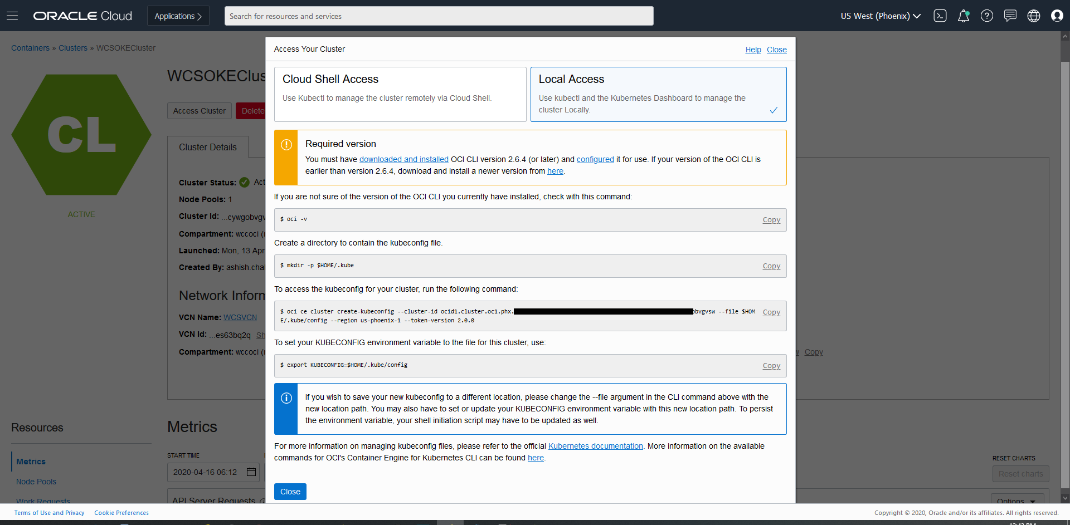Select Node Pools in the Resources list
Image resolution: width=1070 pixels, height=525 pixels.
[x=36, y=482]
